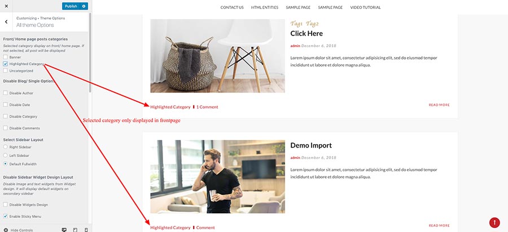
Task: Switch to mobile preview icon
Action: tap(86, 230)
